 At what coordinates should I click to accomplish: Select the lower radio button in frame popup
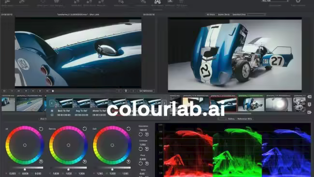(x=52, y=115)
